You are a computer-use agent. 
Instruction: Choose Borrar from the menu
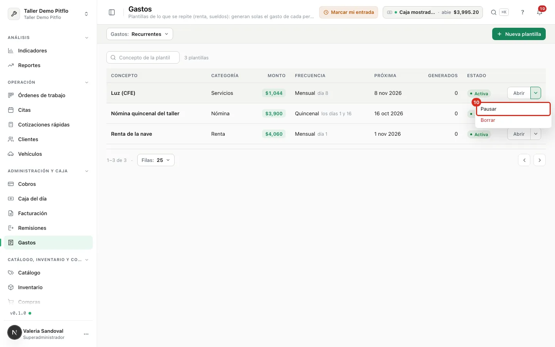point(513,120)
